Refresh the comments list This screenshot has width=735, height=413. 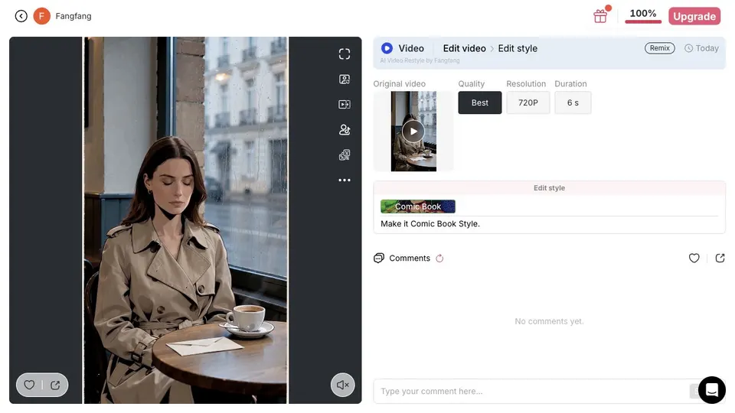[439, 258]
